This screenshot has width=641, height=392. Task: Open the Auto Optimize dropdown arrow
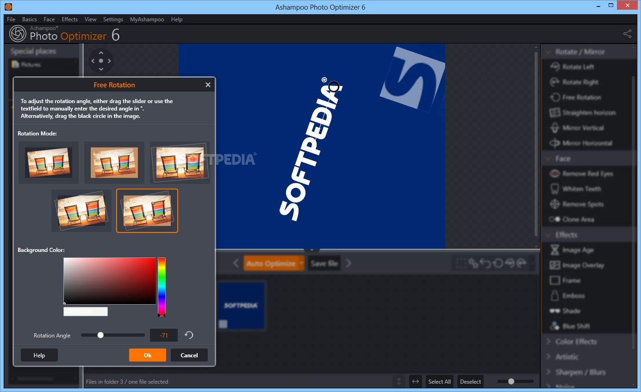tap(301, 263)
